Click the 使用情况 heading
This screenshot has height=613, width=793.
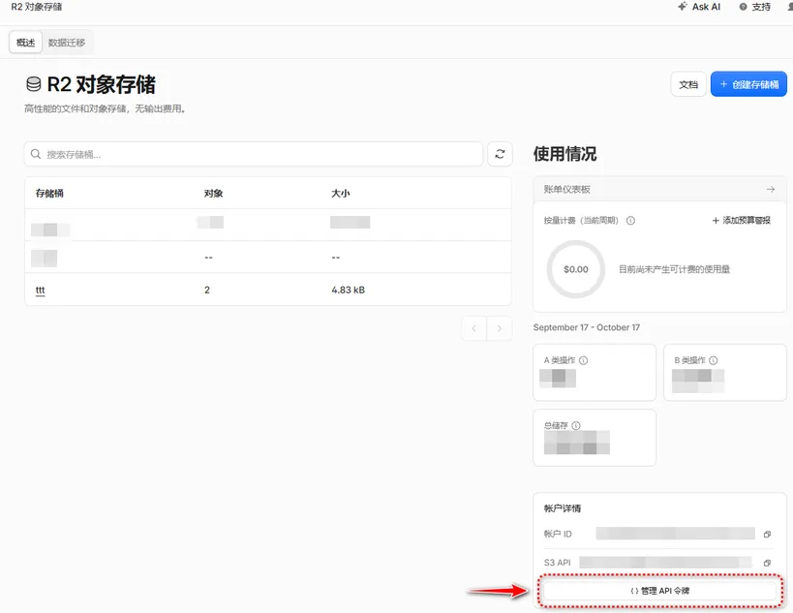coord(564,154)
